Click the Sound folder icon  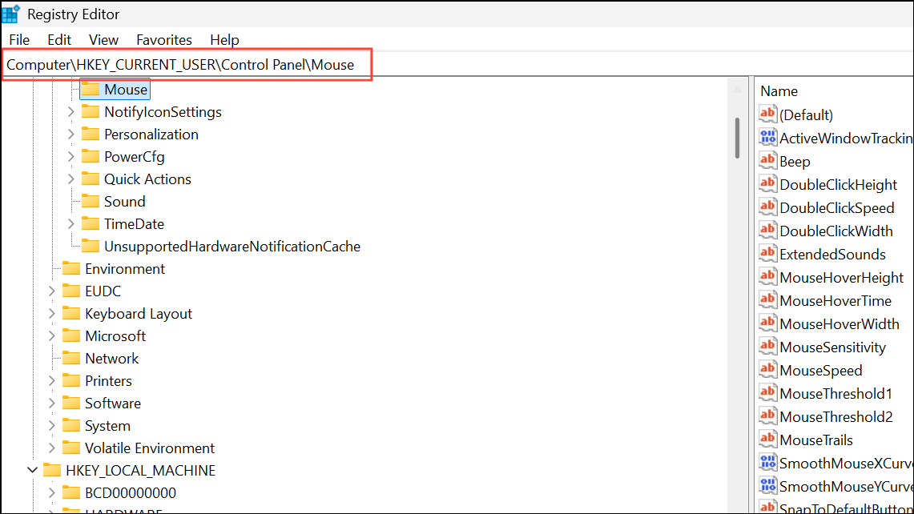[x=91, y=201]
